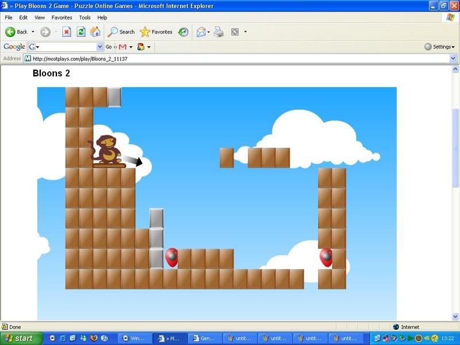This screenshot has width=460, height=345.
Task: Open the Windows Start menu
Action: click(x=21, y=338)
